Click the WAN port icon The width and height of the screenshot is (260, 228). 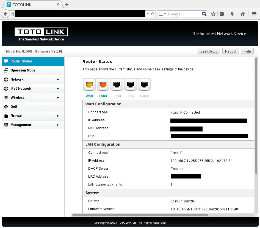[89, 84]
